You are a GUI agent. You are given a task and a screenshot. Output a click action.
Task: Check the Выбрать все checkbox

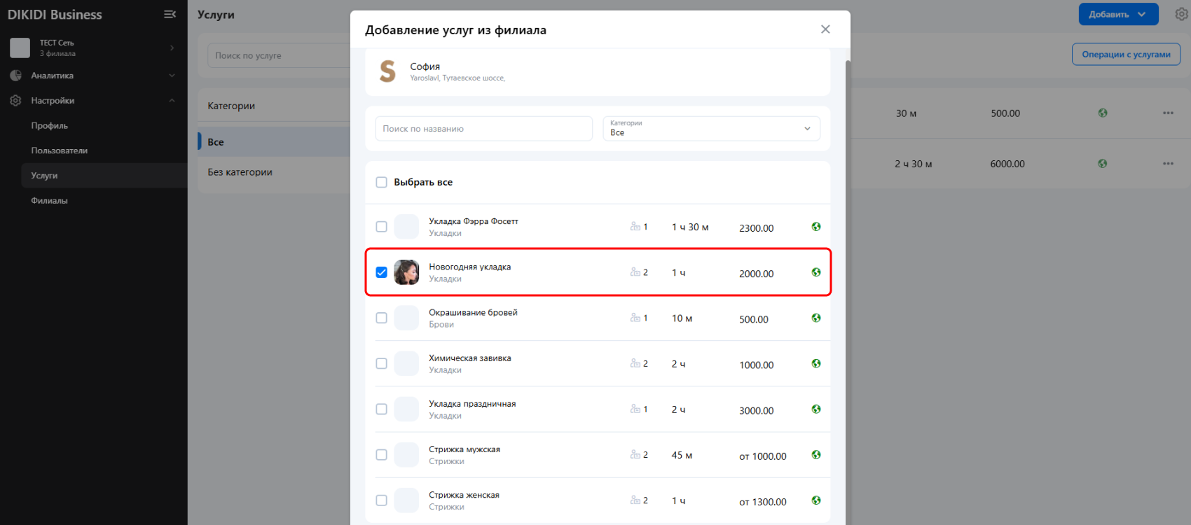coord(382,183)
